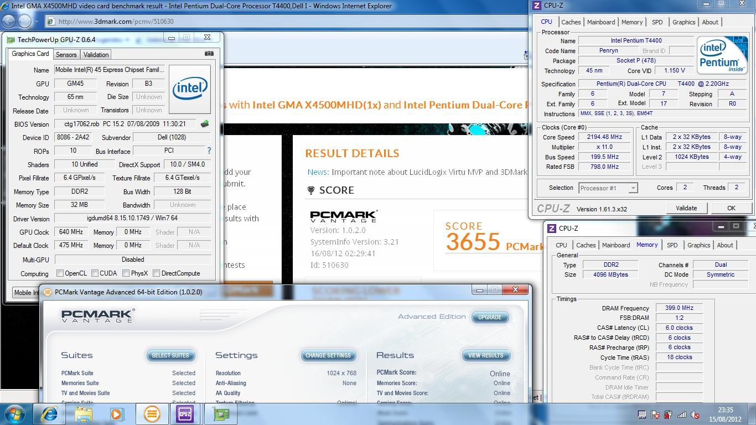Screen dimensions: 756x425
Task: Toggle the CUDA checkbox in GPU-Z
Action: click(x=95, y=273)
